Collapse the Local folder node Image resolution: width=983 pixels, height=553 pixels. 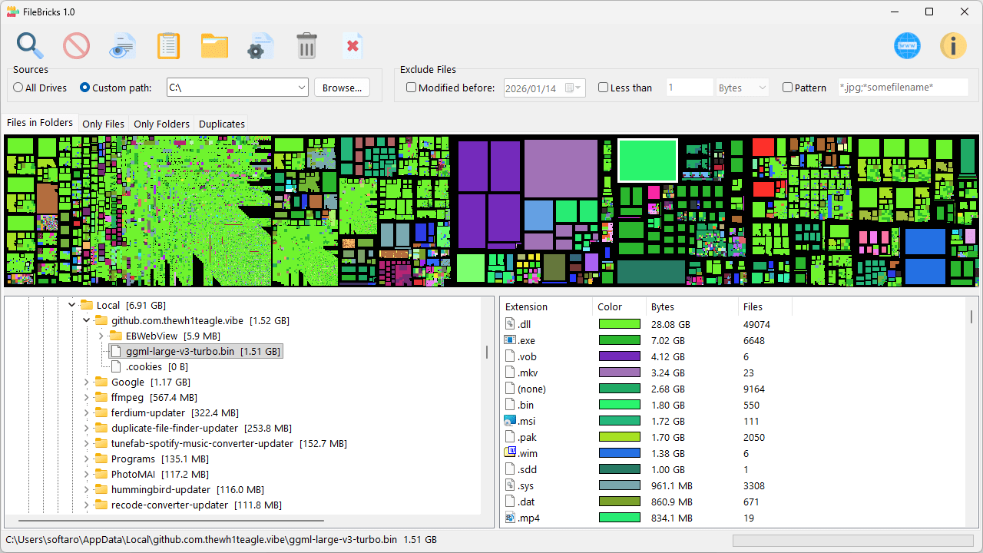[72, 305]
